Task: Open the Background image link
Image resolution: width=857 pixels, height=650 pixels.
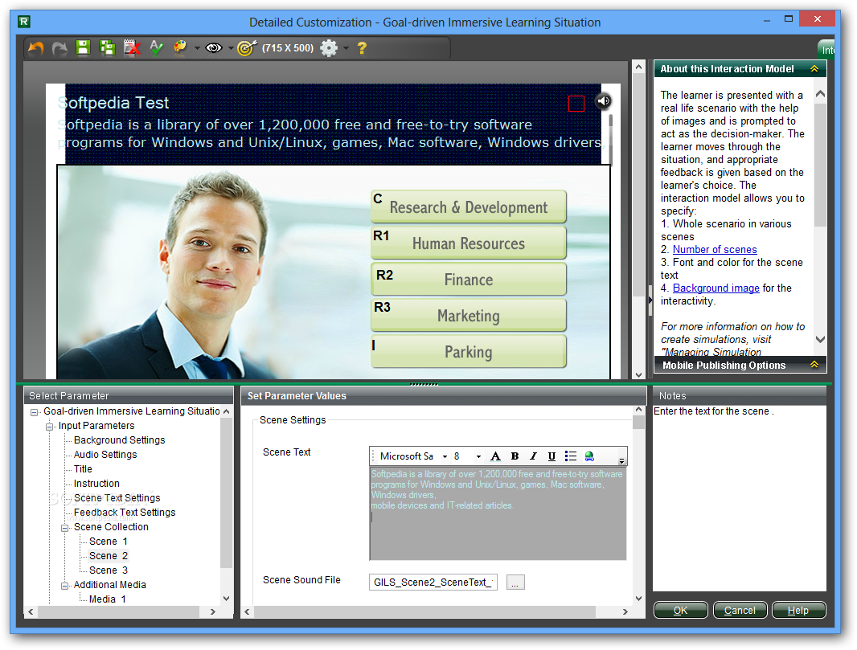Action: pyautogui.click(x=716, y=288)
